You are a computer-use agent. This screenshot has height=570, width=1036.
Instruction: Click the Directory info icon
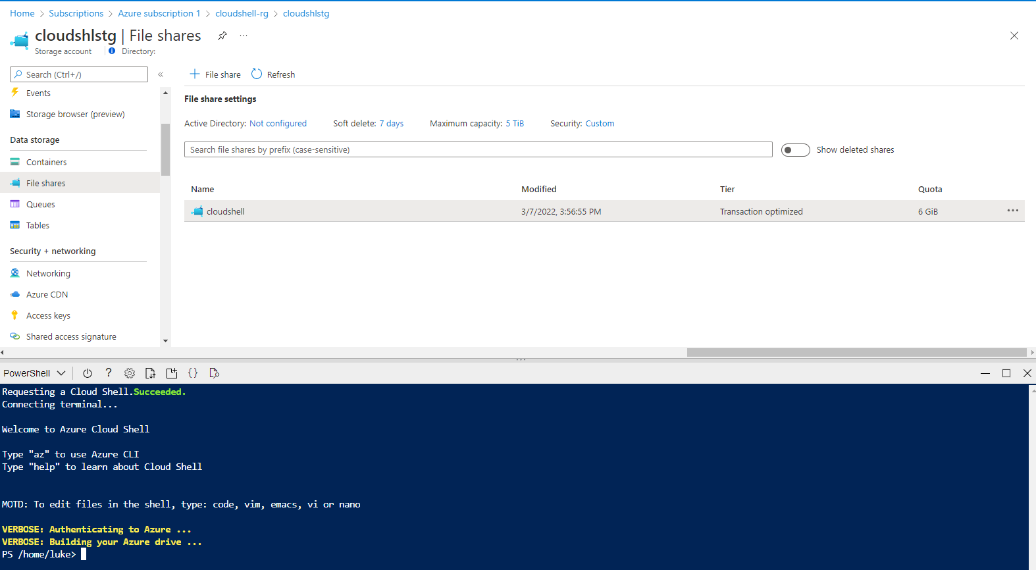pyautogui.click(x=112, y=51)
